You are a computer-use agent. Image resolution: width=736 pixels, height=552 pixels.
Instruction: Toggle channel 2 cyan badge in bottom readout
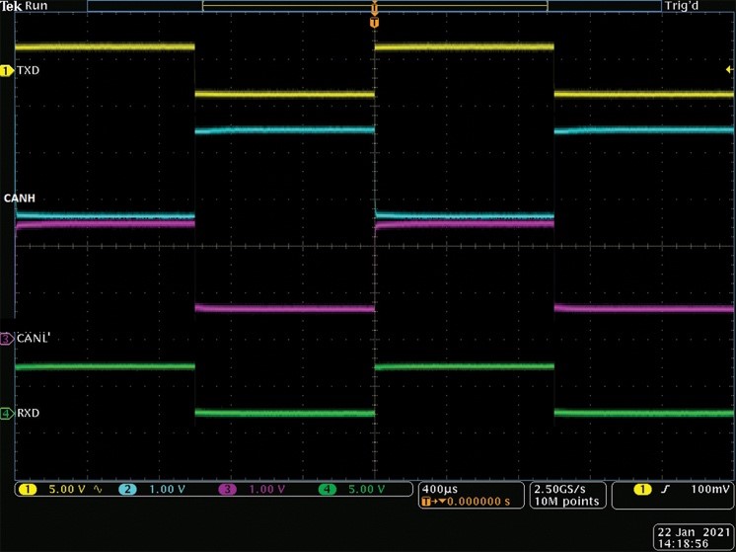coord(127,490)
